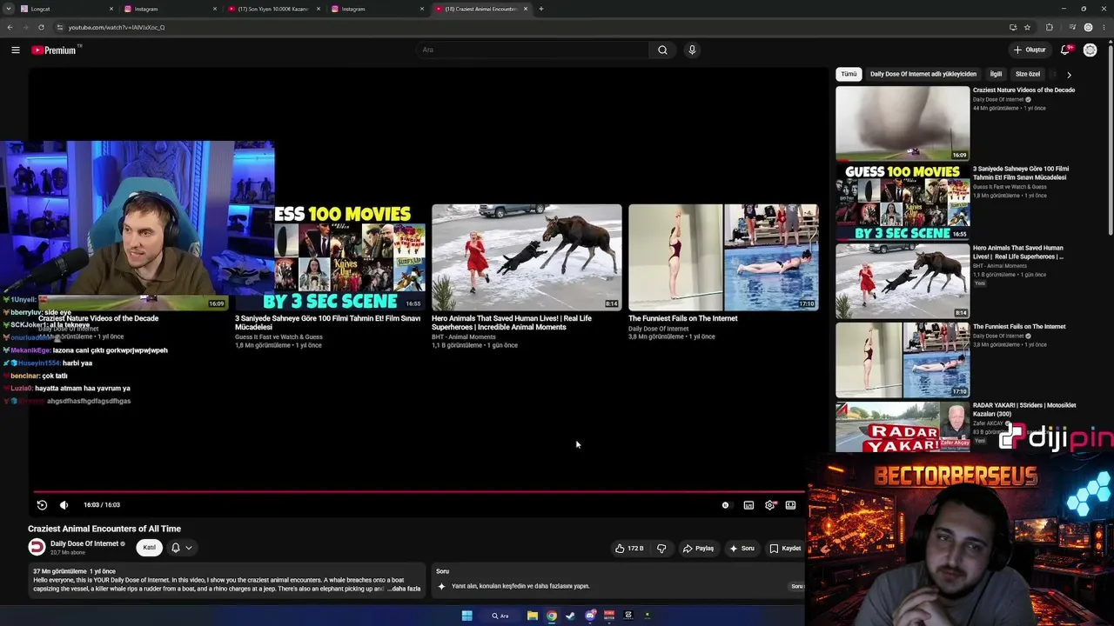Open Steam from taskbar

tap(570, 616)
